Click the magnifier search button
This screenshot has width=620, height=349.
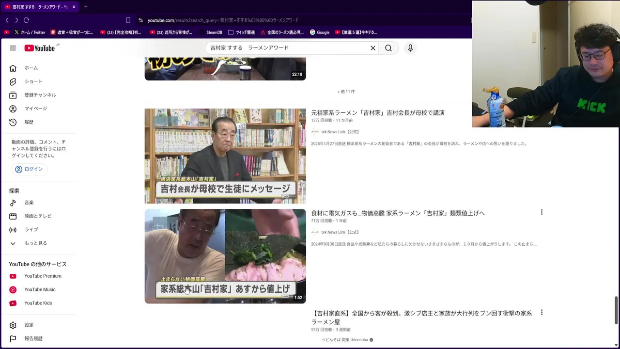click(x=388, y=48)
